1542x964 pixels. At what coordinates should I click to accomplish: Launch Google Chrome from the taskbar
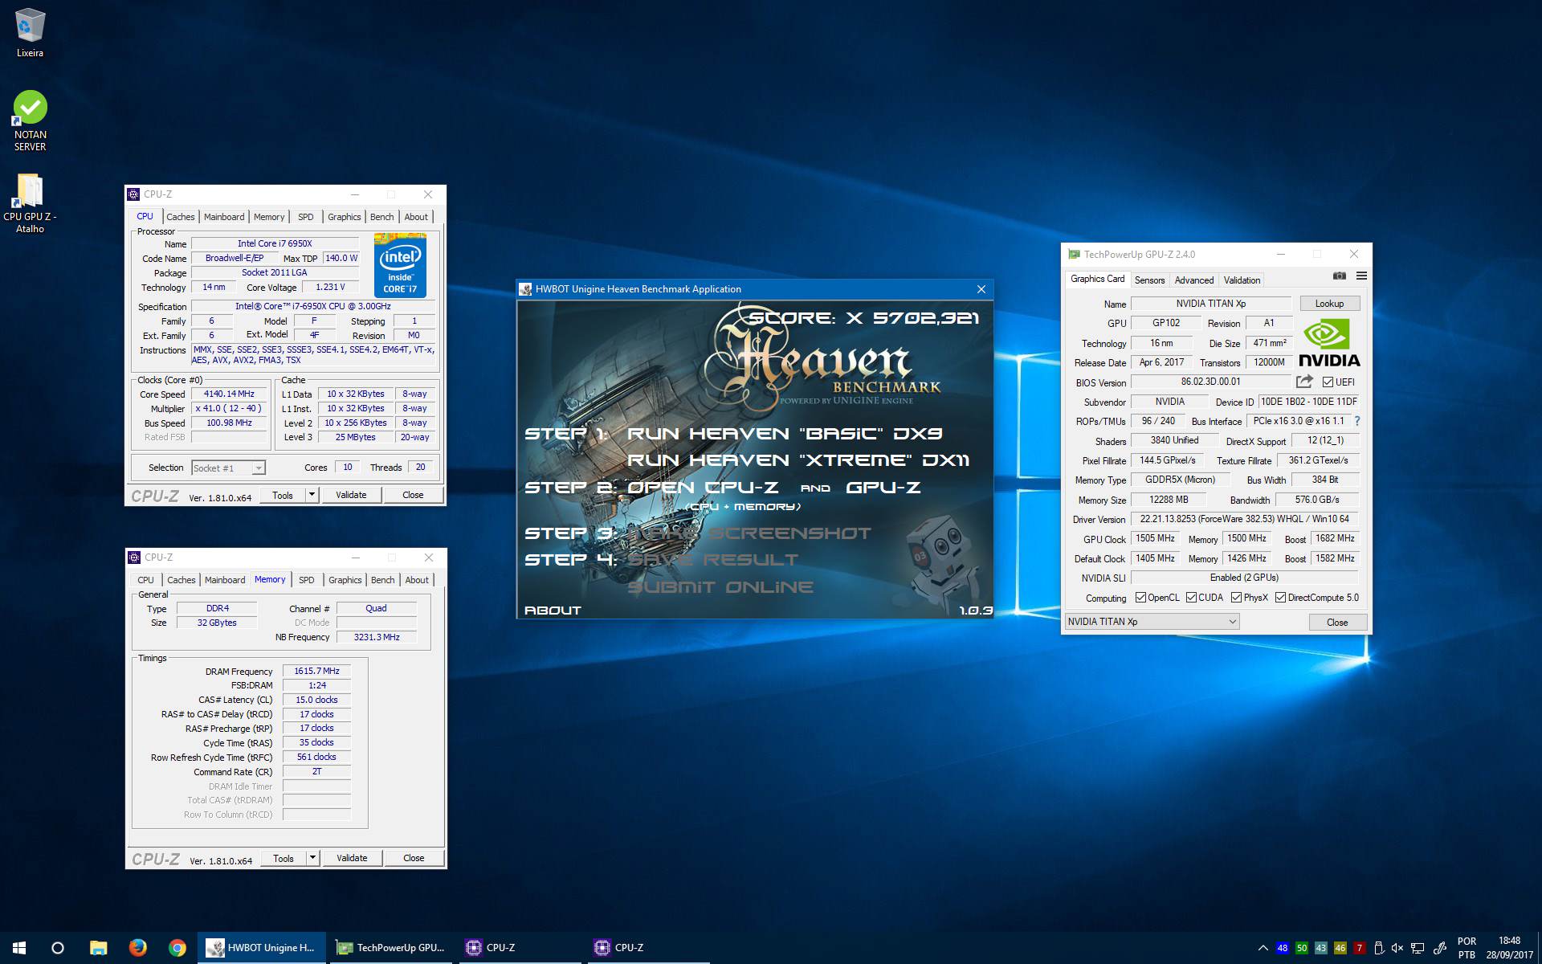coord(177,948)
